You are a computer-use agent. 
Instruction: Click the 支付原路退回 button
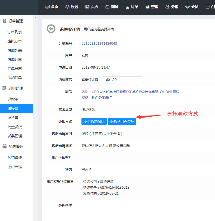[94, 121]
